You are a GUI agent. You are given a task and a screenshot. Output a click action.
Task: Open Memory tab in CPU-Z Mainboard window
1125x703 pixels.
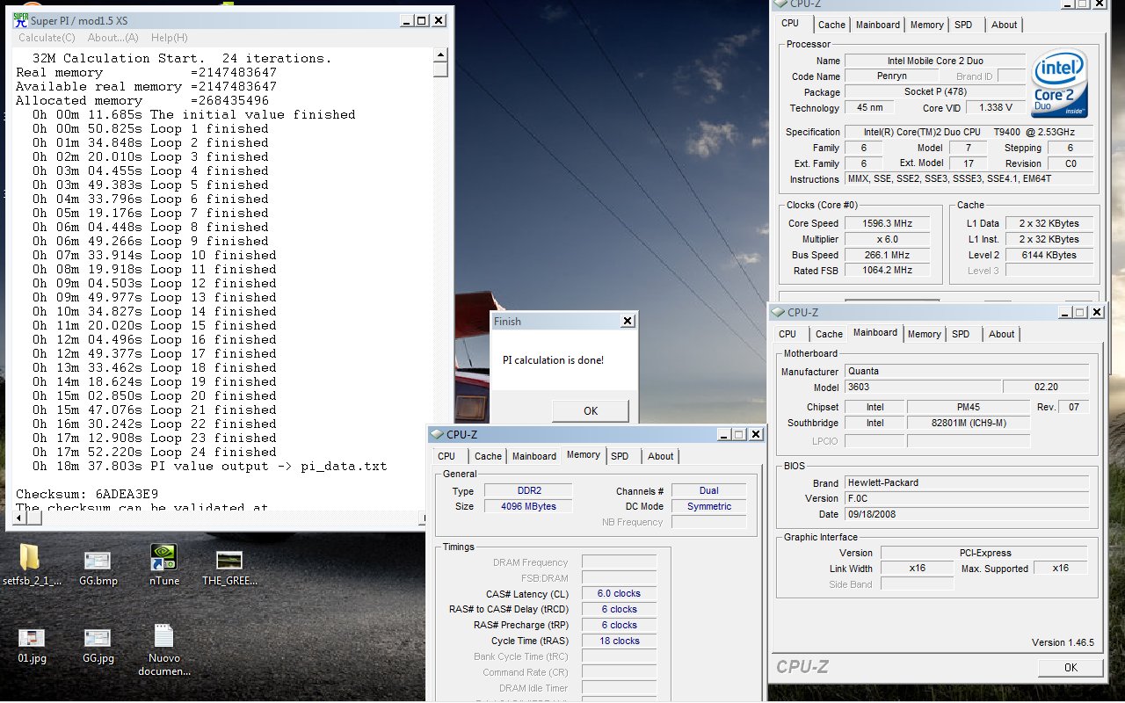[x=925, y=334]
